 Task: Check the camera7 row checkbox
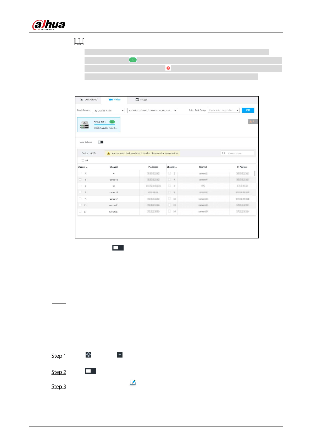tap(80, 192)
